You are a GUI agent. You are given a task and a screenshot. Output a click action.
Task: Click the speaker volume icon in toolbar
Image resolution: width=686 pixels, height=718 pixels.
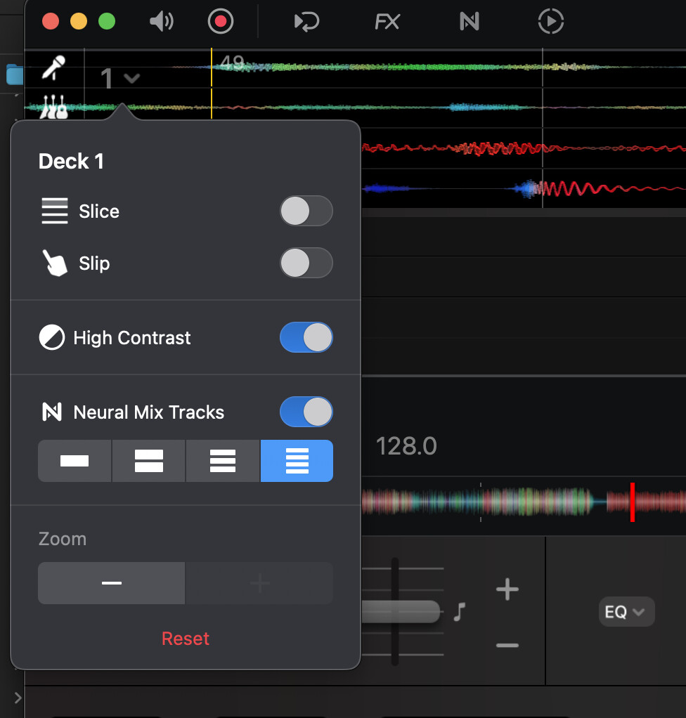pyautogui.click(x=162, y=22)
